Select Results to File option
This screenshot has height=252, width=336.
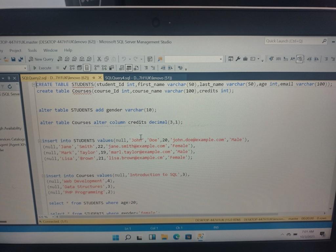pyautogui.click(x=136, y=68)
